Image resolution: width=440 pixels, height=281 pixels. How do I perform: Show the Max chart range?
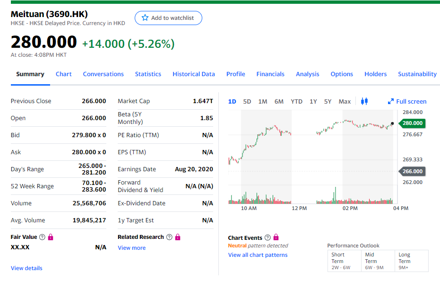pyautogui.click(x=345, y=101)
